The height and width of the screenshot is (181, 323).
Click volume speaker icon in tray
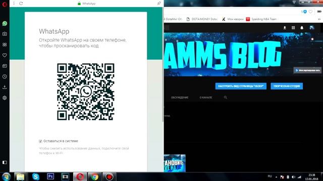tap(293, 177)
